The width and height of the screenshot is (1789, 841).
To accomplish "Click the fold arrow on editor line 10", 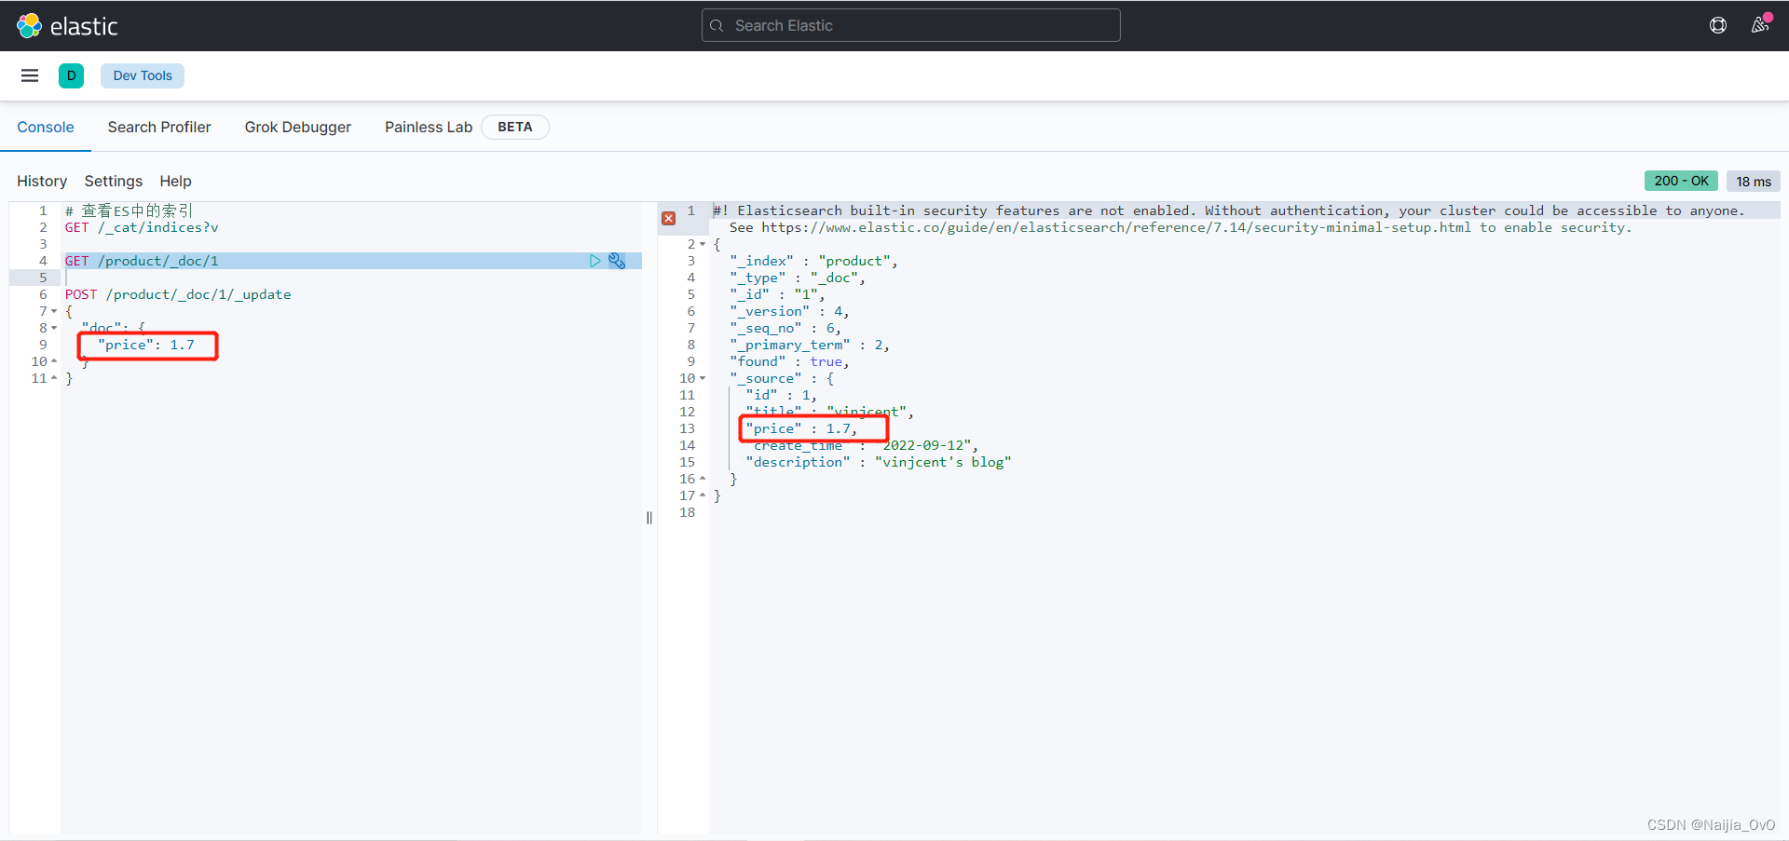I will 54,361.
